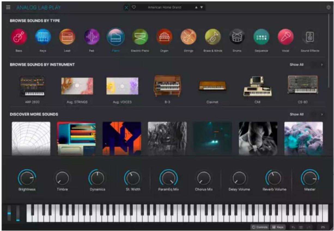Click the undo arrow in bottom bar
Viewport: 334px width, 231px height.
(293, 227)
